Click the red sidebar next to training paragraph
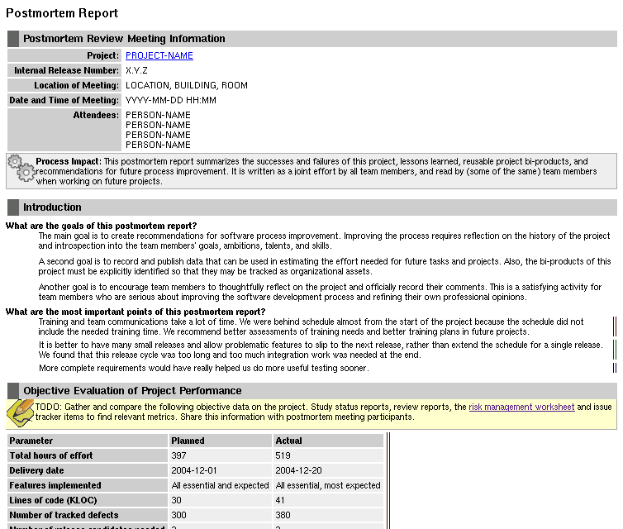Screen dimensions: 623x529 coord(615,326)
